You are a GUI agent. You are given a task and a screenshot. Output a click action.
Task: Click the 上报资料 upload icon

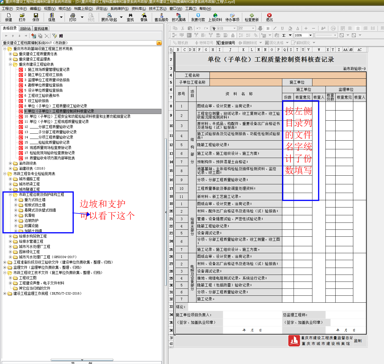pos(215,17)
